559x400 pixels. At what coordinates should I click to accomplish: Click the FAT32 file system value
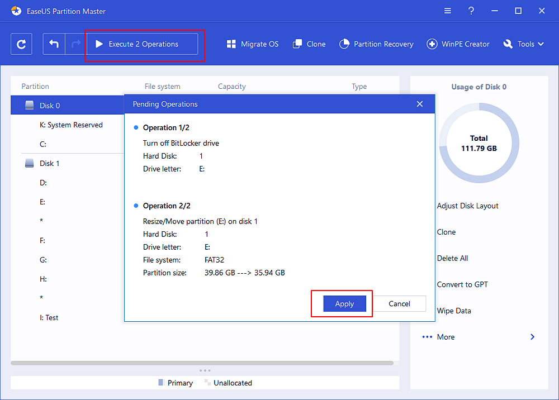click(214, 260)
